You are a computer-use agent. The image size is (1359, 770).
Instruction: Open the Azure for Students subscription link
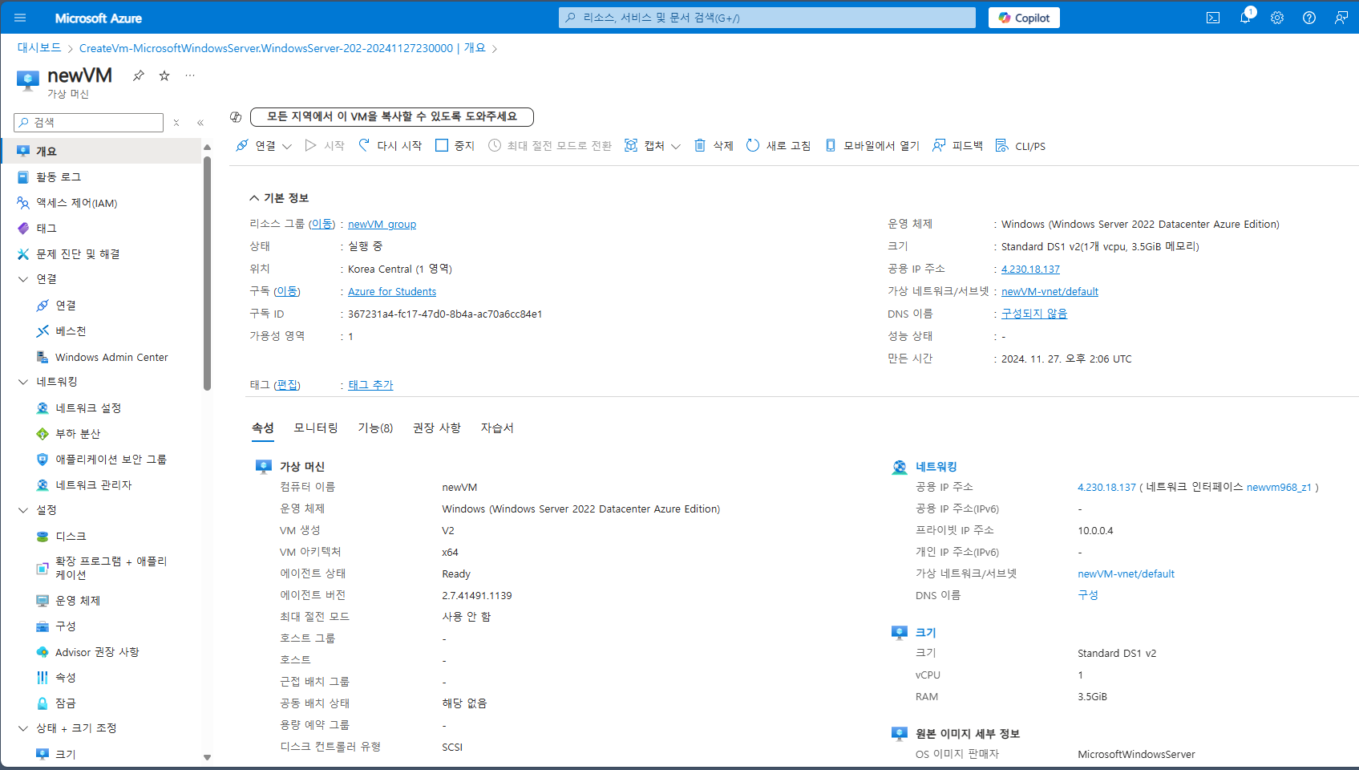click(392, 291)
